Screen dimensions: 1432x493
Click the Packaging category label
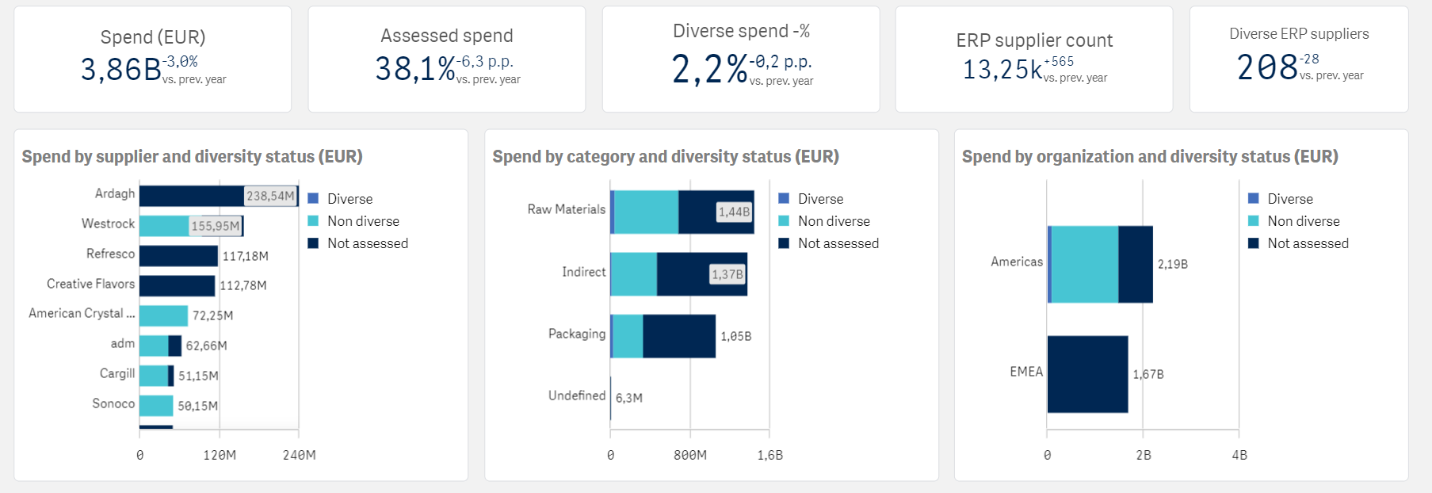pyautogui.click(x=576, y=334)
